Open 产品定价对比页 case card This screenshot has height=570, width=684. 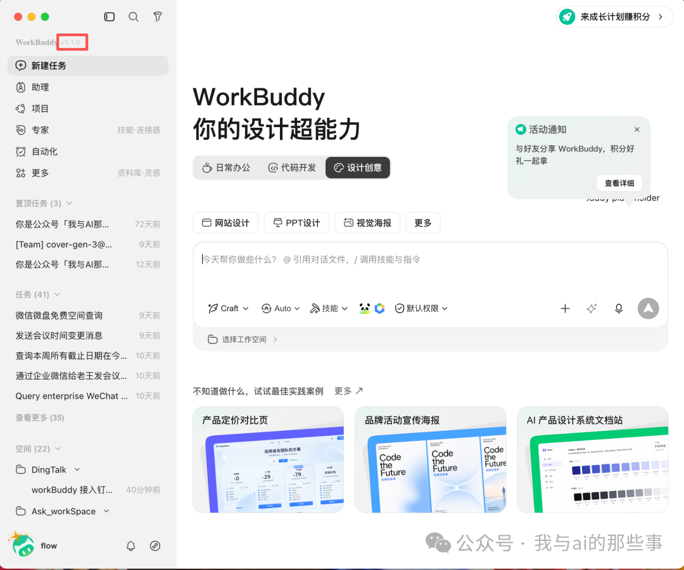(269, 460)
